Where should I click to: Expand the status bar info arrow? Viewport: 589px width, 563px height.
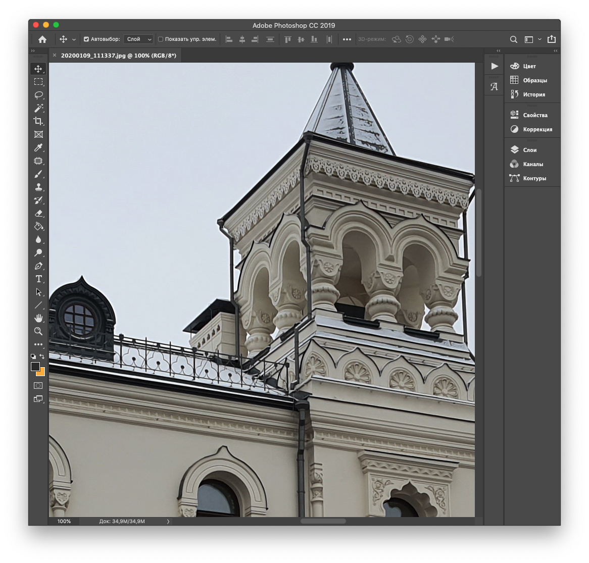(x=168, y=522)
